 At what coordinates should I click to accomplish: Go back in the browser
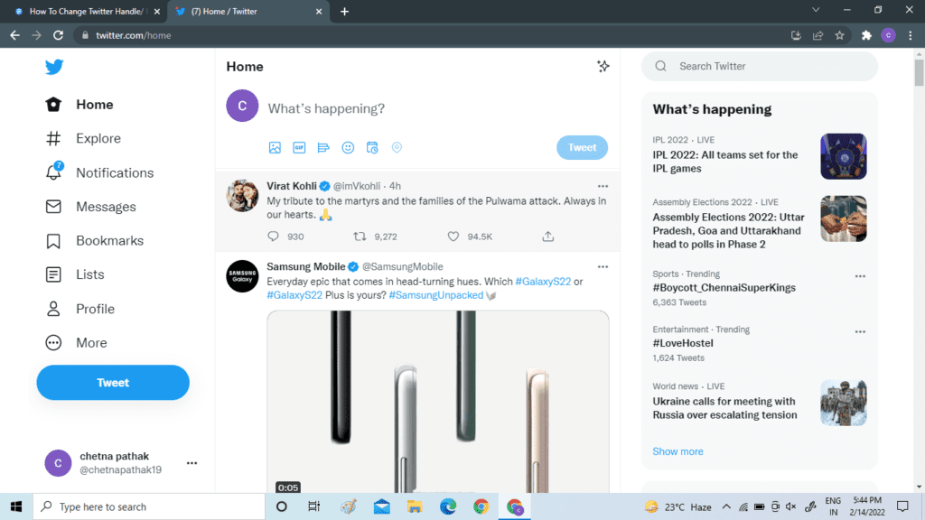[14, 35]
